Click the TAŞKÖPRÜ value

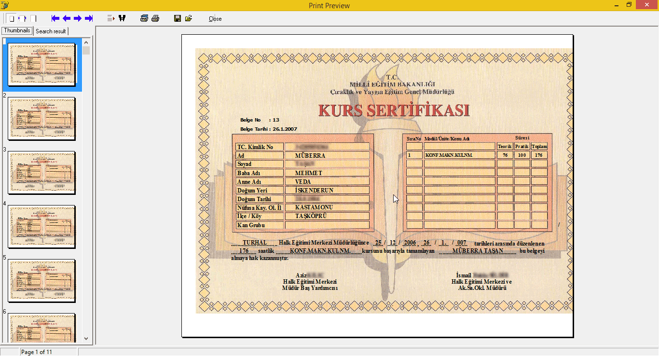coord(311,216)
